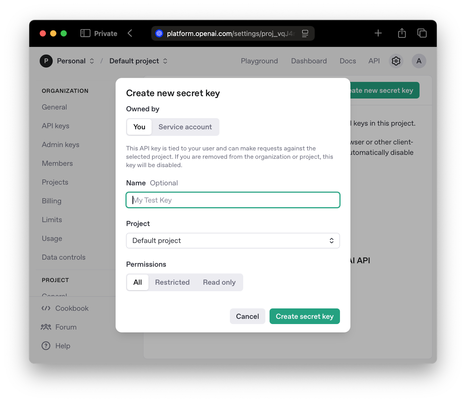Image resolution: width=466 pixels, height=402 pixels.
Task: Click Create secret key button
Action: (x=305, y=316)
